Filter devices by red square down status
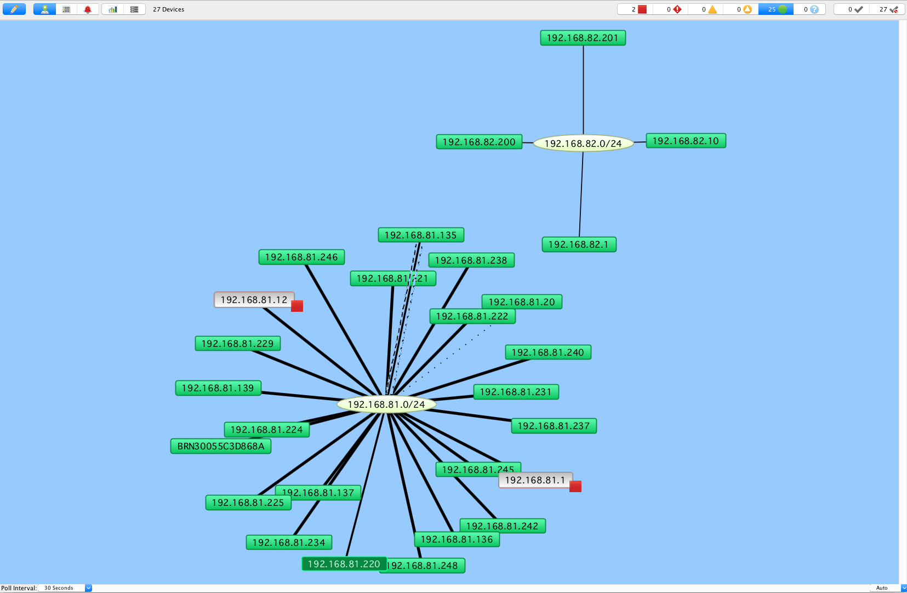This screenshot has width=907, height=593. (635, 9)
